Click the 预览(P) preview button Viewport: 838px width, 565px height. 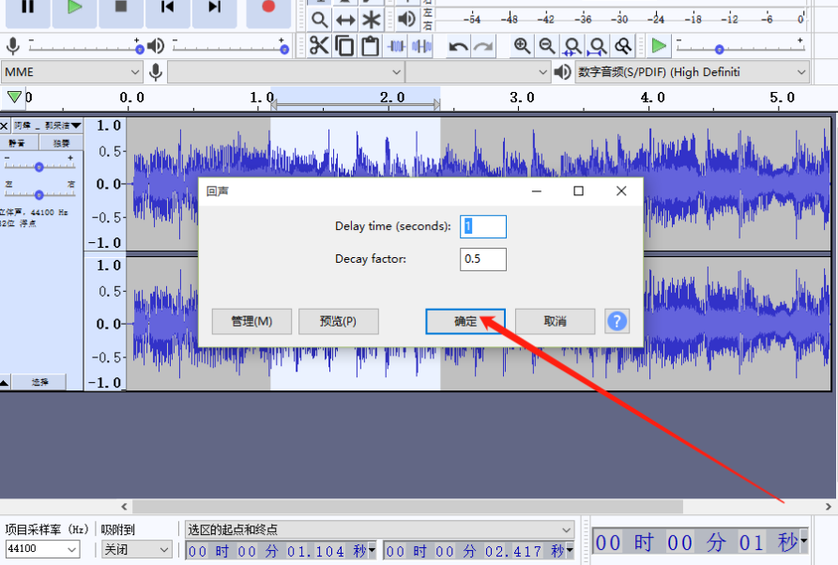coord(338,321)
